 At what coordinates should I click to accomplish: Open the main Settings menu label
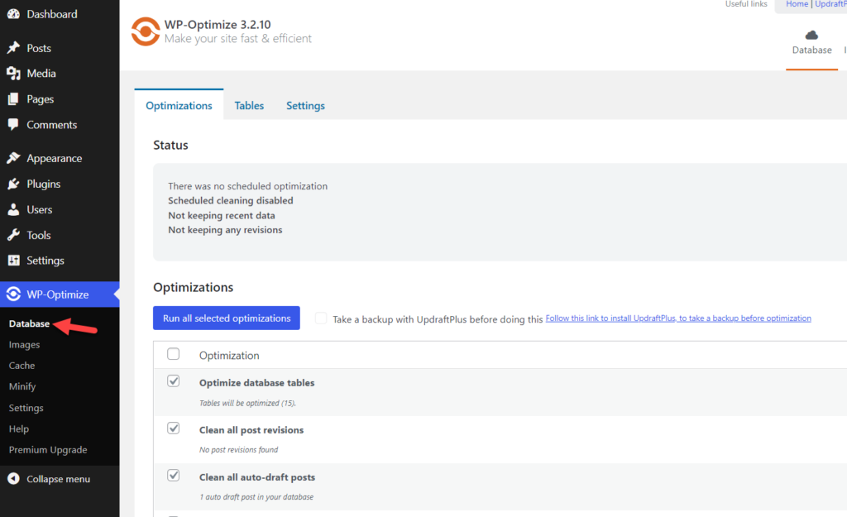45,261
